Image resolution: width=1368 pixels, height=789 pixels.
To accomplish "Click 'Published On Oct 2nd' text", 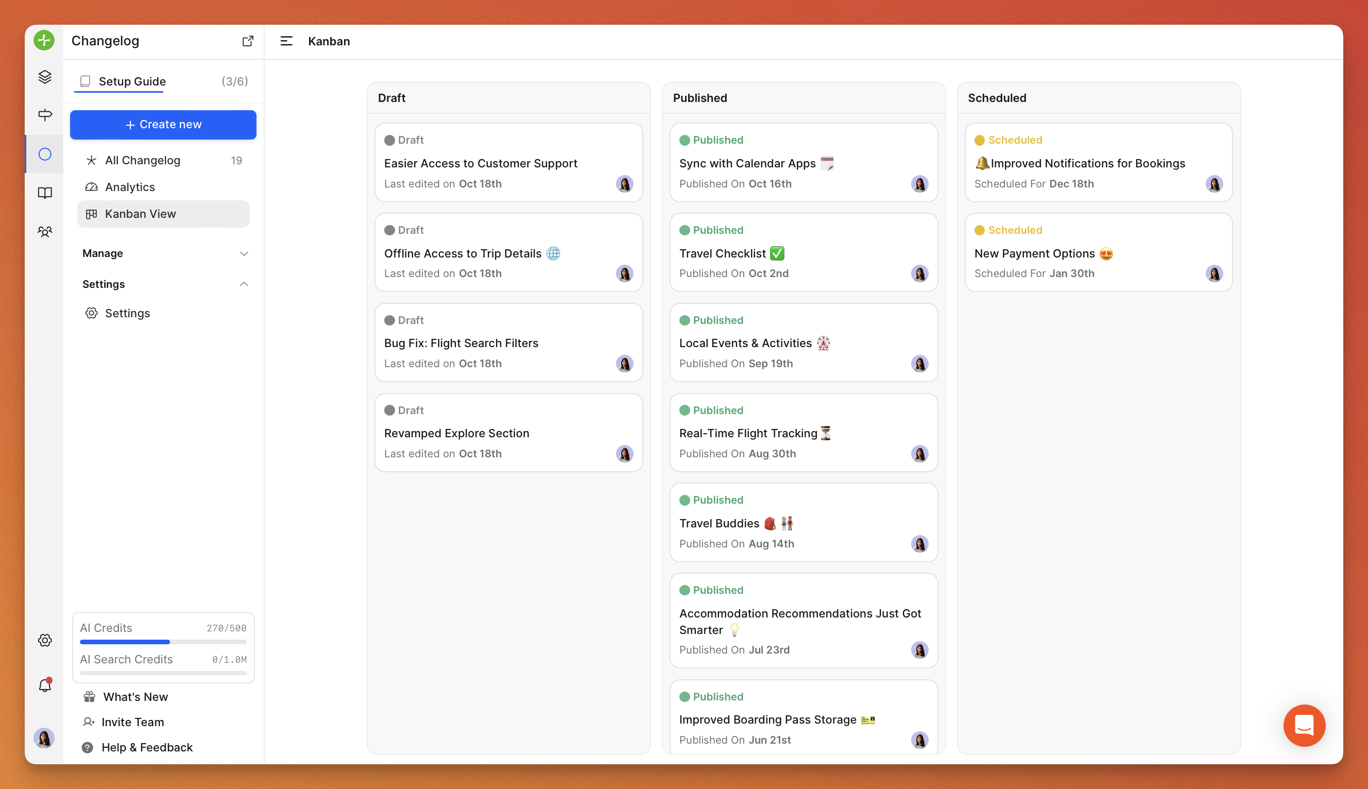I will pyautogui.click(x=733, y=273).
